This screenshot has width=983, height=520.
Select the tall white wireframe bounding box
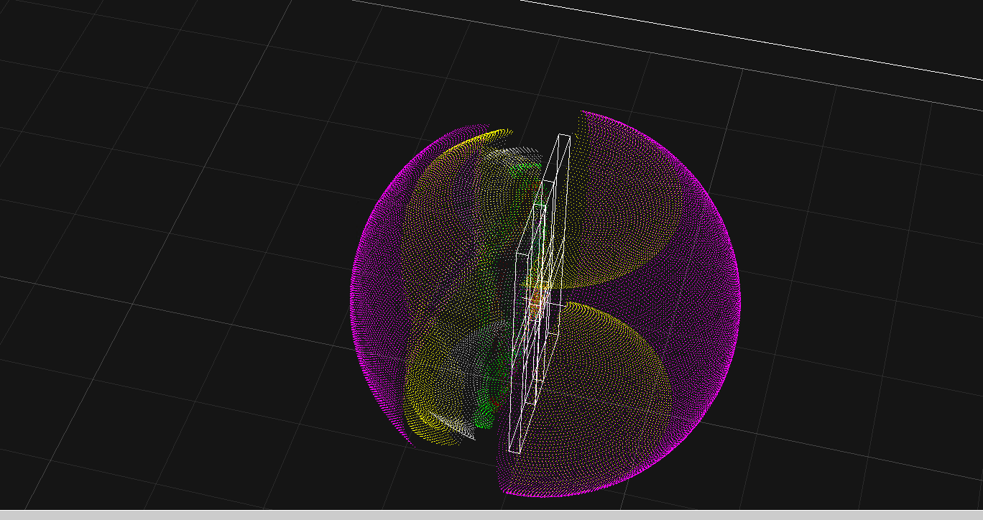(540, 293)
